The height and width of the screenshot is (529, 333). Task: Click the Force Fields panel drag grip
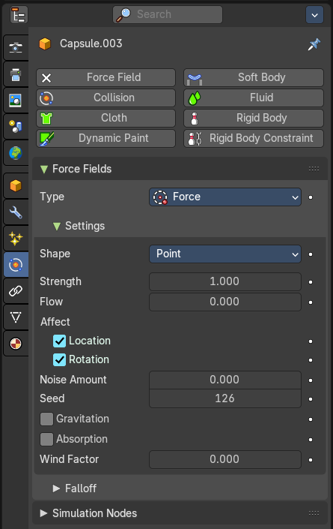pyautogui.click(x=314, y=169)
